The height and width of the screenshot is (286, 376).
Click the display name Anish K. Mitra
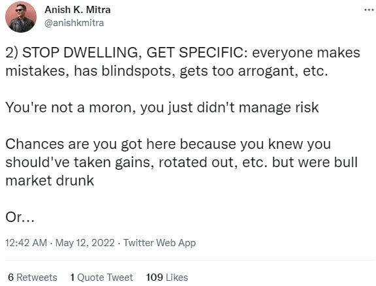click(77, 10)
